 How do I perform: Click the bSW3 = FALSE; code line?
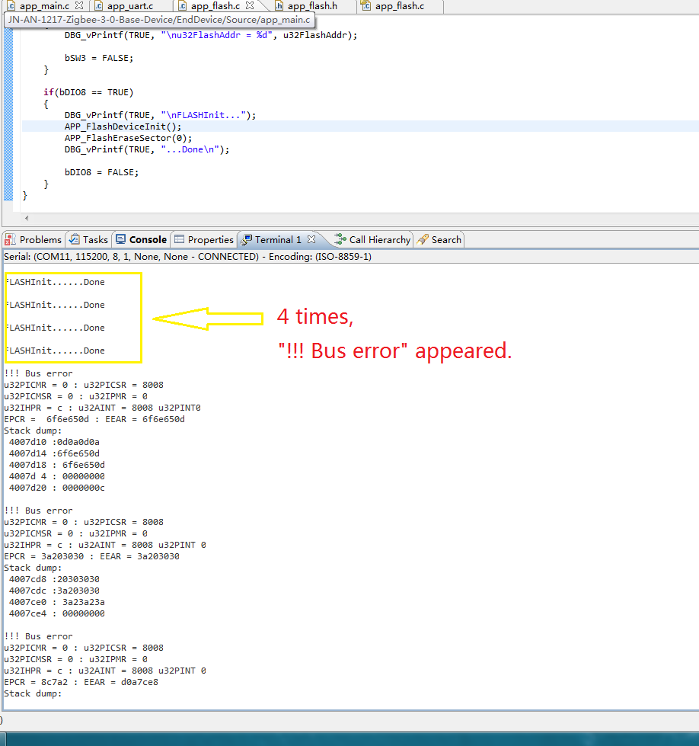(x=99, y=58)
